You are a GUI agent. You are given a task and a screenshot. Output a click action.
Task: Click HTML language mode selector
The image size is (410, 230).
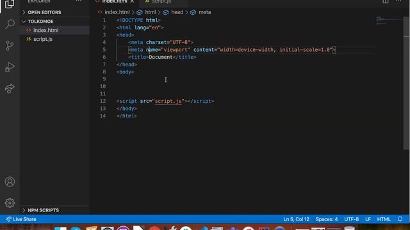[x=384, y=219]
